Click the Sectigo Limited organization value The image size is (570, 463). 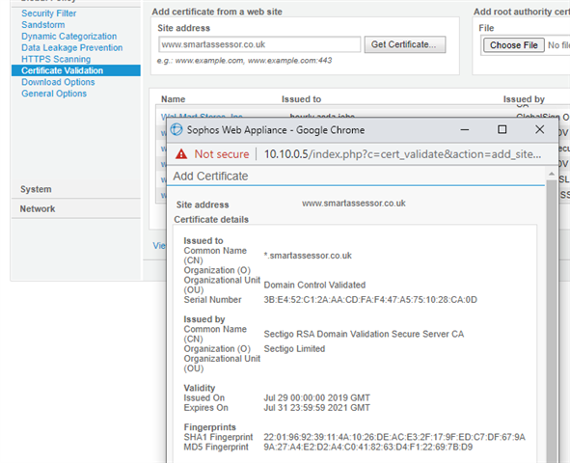294,349
